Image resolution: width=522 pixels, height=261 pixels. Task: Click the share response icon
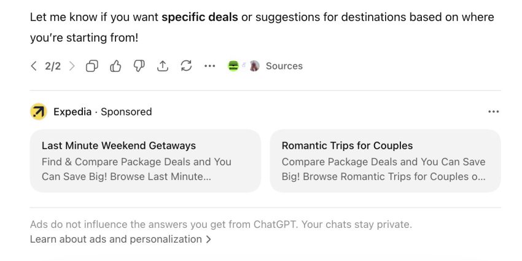pos(163,66)
